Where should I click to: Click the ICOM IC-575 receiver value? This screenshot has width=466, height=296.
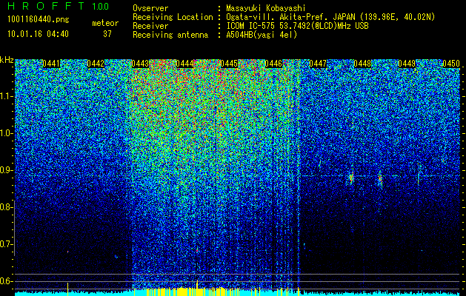pyautogui.click(x=297, y=26)
